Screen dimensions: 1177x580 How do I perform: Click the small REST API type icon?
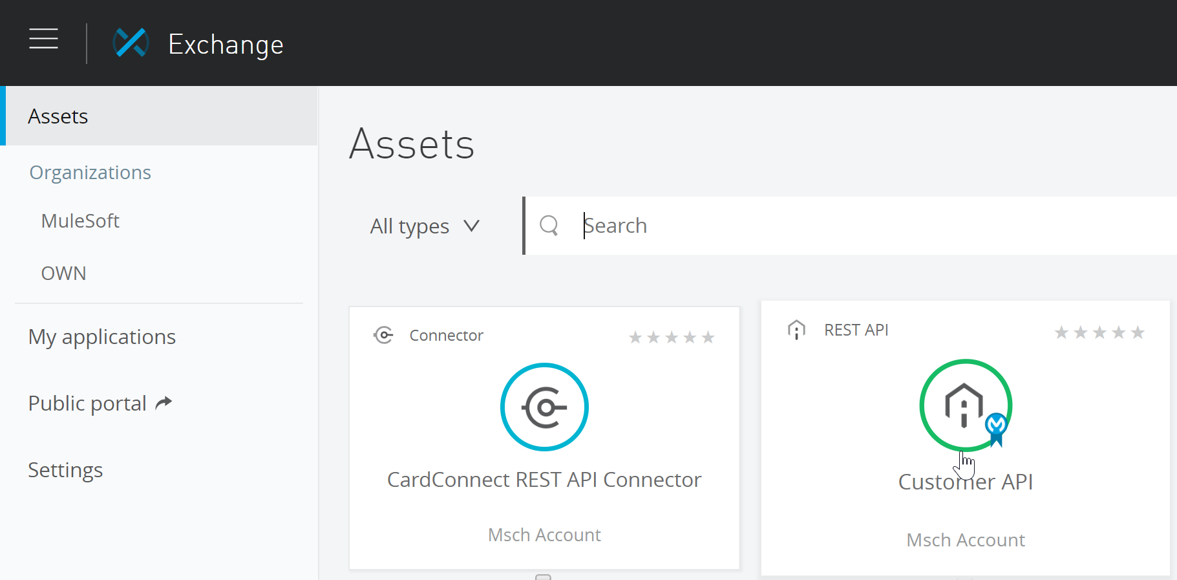tap(796, 330)
